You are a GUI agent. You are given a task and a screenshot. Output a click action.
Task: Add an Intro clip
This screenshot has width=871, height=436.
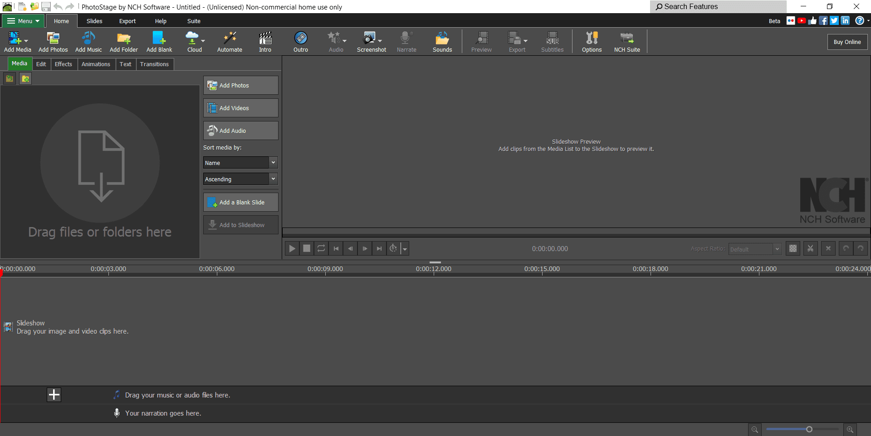tap(265, 42)
